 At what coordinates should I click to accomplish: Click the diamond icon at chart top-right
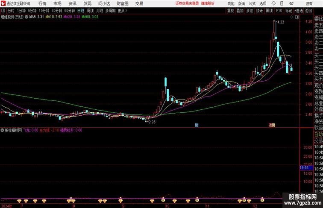292,17
